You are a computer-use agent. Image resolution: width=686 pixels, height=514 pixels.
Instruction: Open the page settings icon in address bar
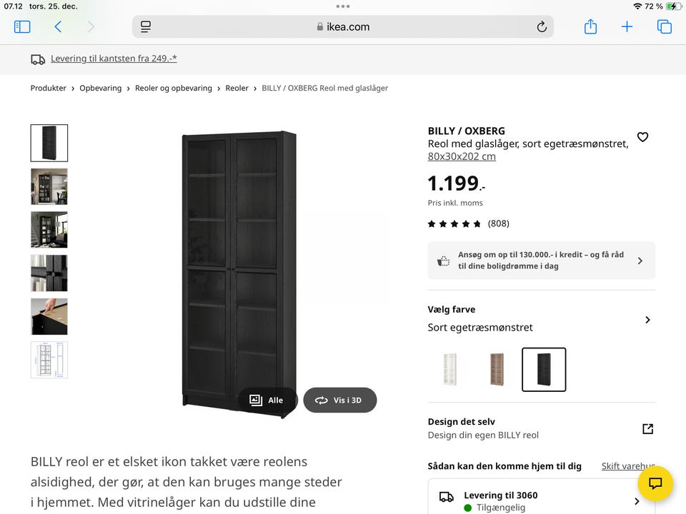pos(146,27)
